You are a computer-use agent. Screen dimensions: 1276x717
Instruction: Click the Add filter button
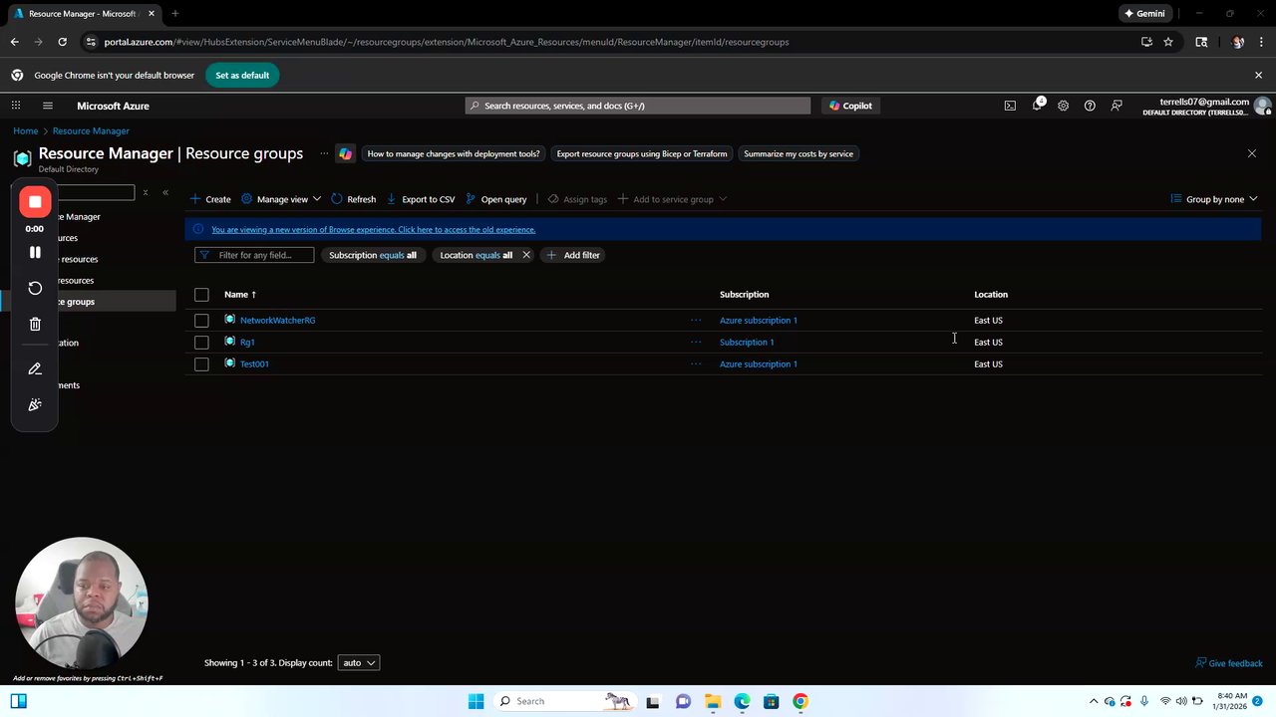point(573,255)
